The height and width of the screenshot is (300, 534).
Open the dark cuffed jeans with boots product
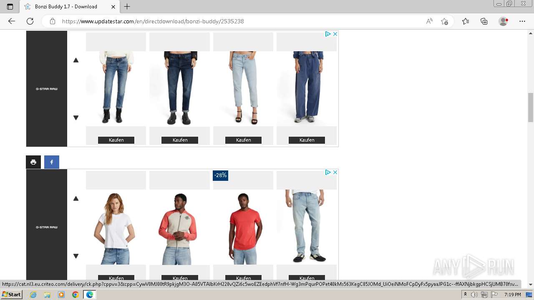[116, 88]
